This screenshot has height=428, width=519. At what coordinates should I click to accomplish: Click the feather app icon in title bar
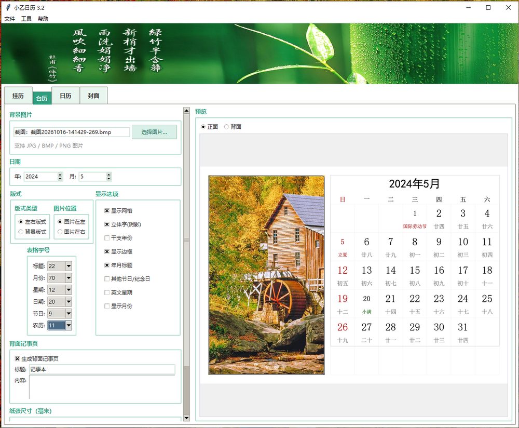(x=8, y=7)
